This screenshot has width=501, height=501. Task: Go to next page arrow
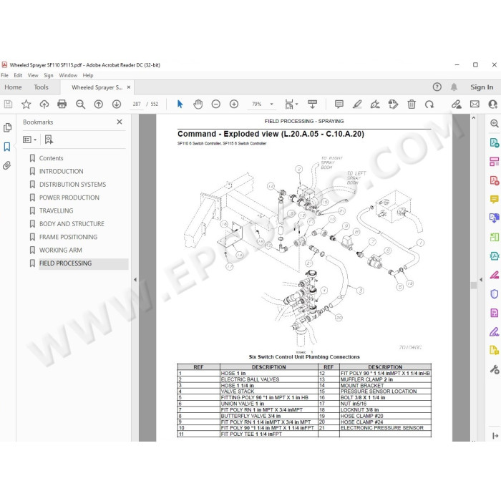117,104
